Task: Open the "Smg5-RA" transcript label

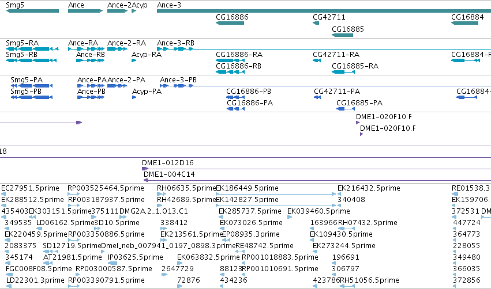Action: pos(23,43)
